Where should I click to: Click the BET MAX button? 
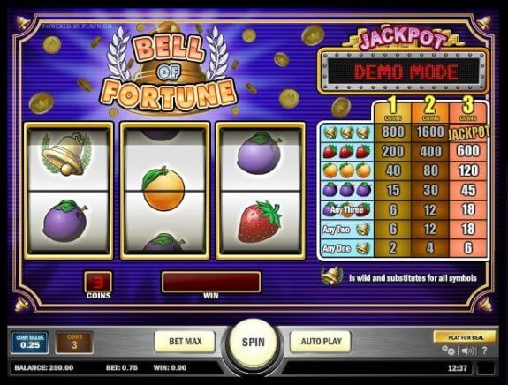(185, 342)
